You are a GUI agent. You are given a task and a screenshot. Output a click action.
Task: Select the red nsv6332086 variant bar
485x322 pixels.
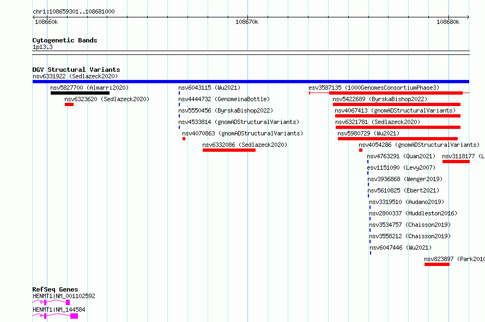(229, 150)
